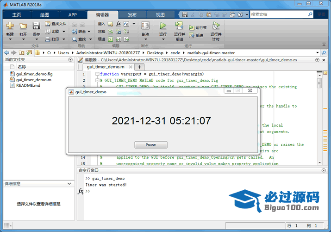331x232 pixels.
Task: Click the browse for folder icon
Action: [x=29, y=52]
